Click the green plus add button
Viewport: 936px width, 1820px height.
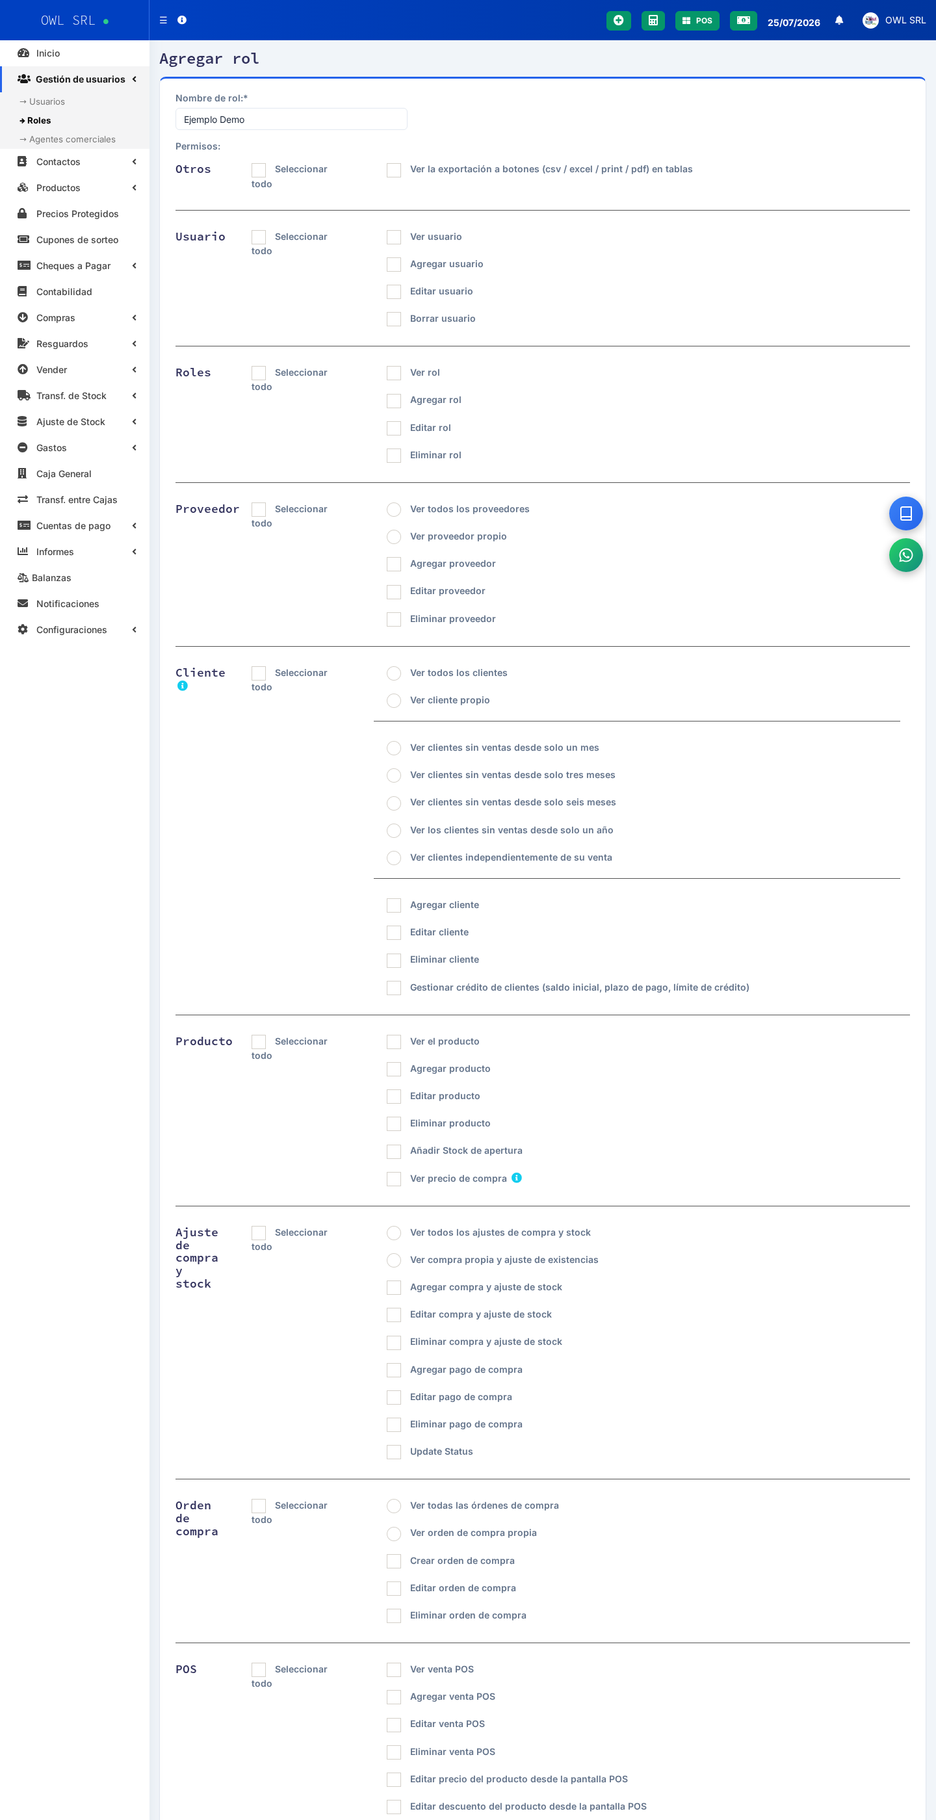coord(618,19)
